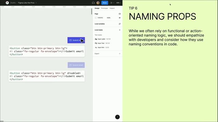The width and height of the screenshot is (218, 122).
Task: Start audio conversation with headphones icon
Action: click(93, 3)
